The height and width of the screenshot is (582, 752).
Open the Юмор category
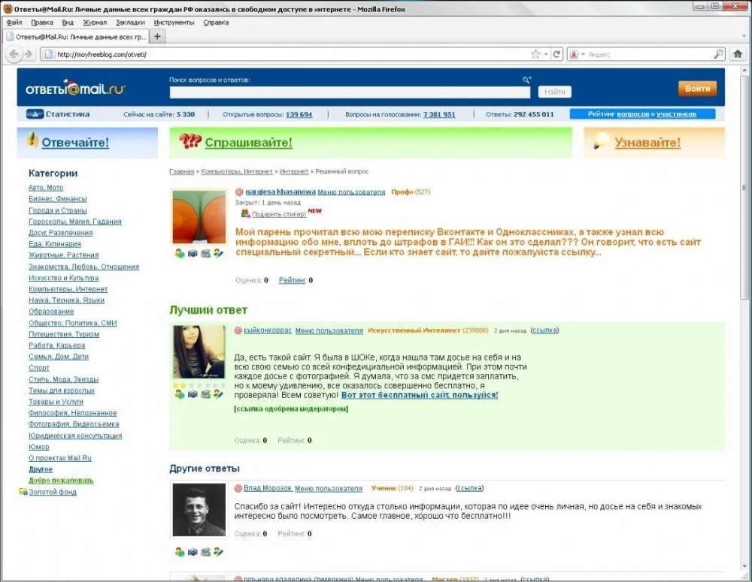pyautogui.click(x=39, y=446)
